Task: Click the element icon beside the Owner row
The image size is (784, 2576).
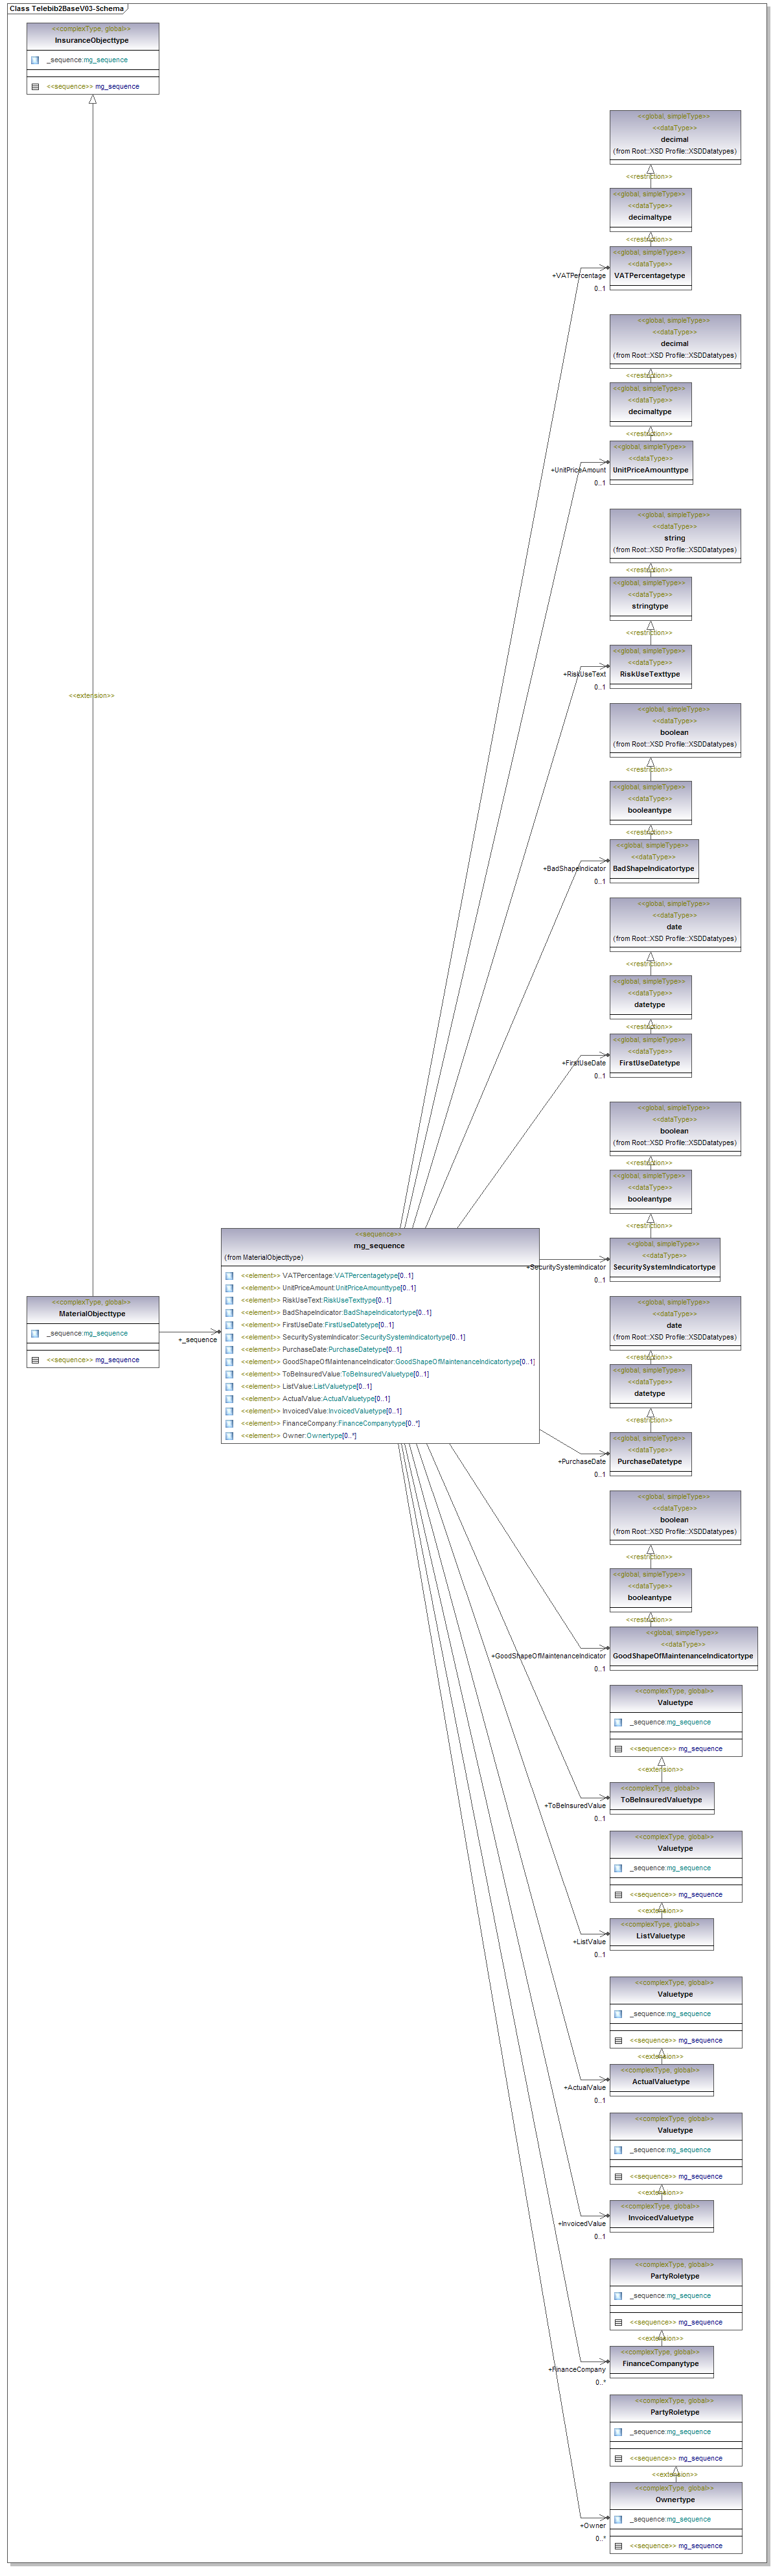Action: [x=229, y=1436]
